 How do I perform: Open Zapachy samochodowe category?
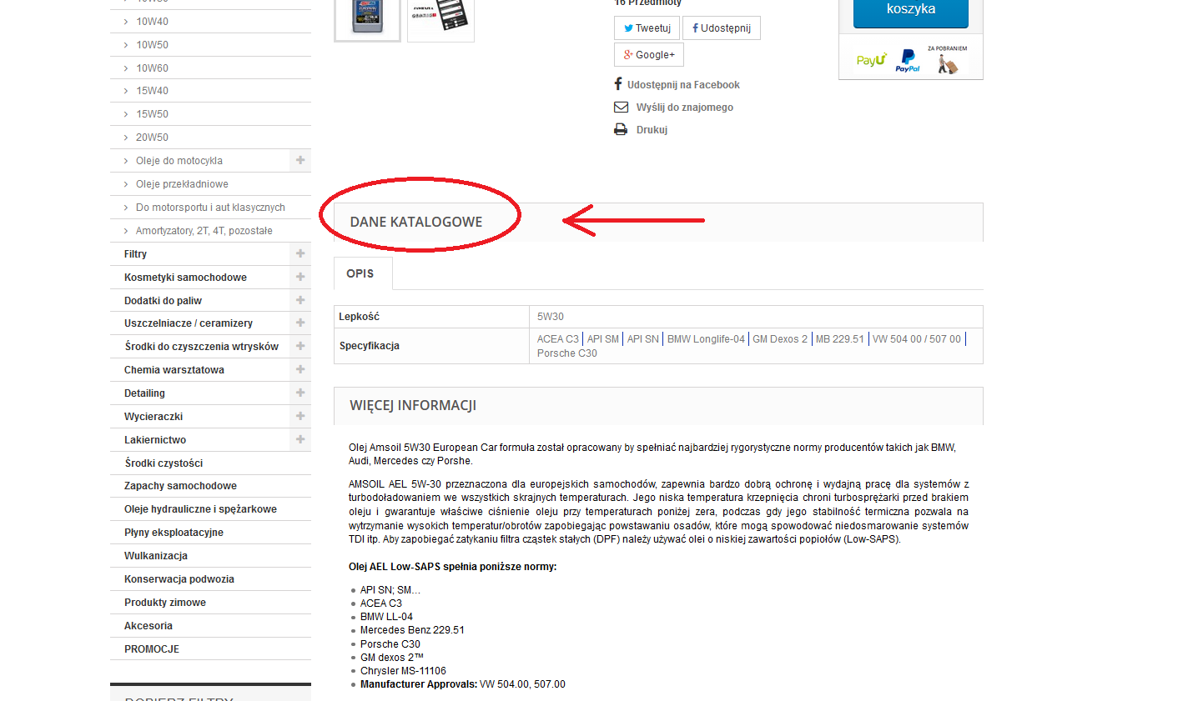tap(180, 486)
